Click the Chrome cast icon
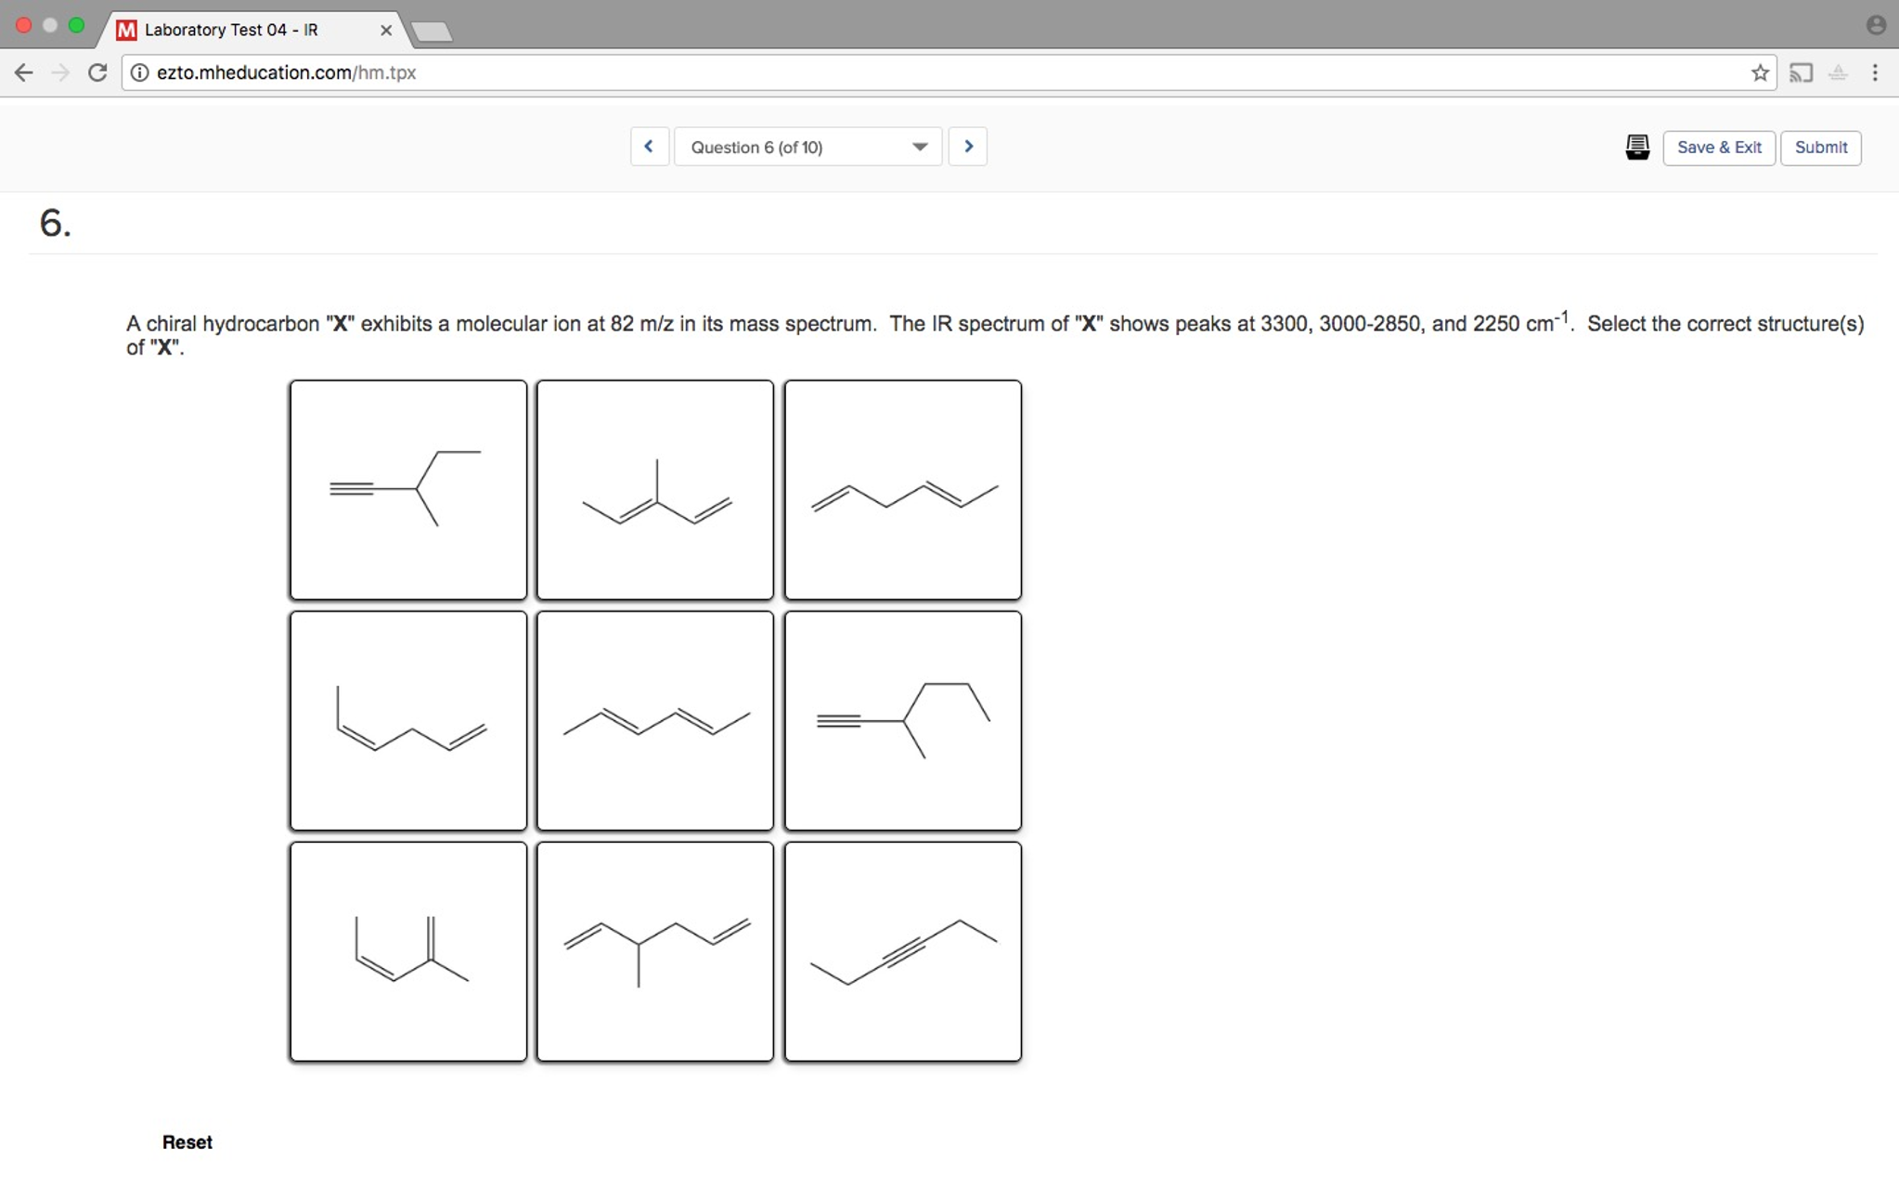 click(x=1802, y=72)
